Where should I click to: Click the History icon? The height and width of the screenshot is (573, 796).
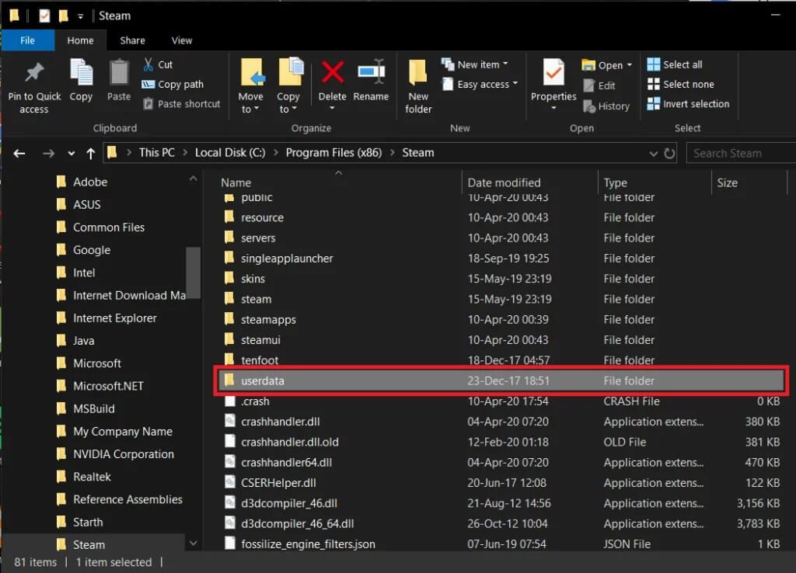[x=589, y=106]
